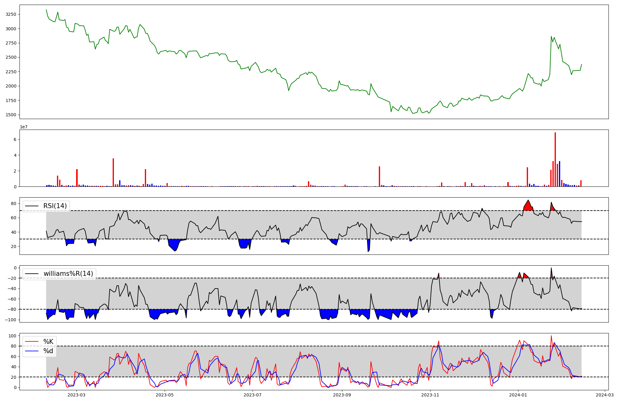Image resolution: width=619 pixels, height=402 pixels.
Task: Select the 2023-07 date tick label
Action: pos(253,395)
